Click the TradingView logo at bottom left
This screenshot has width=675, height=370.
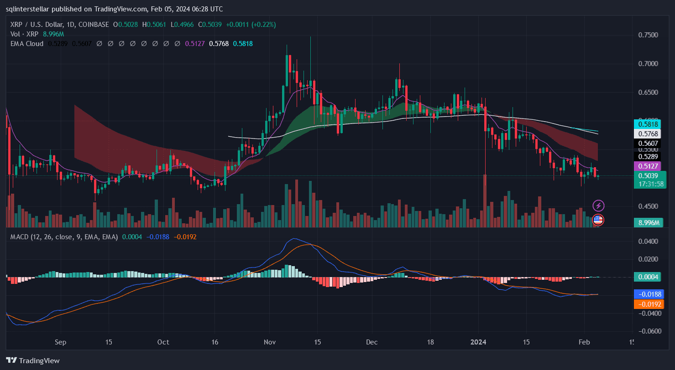[33, 360]
